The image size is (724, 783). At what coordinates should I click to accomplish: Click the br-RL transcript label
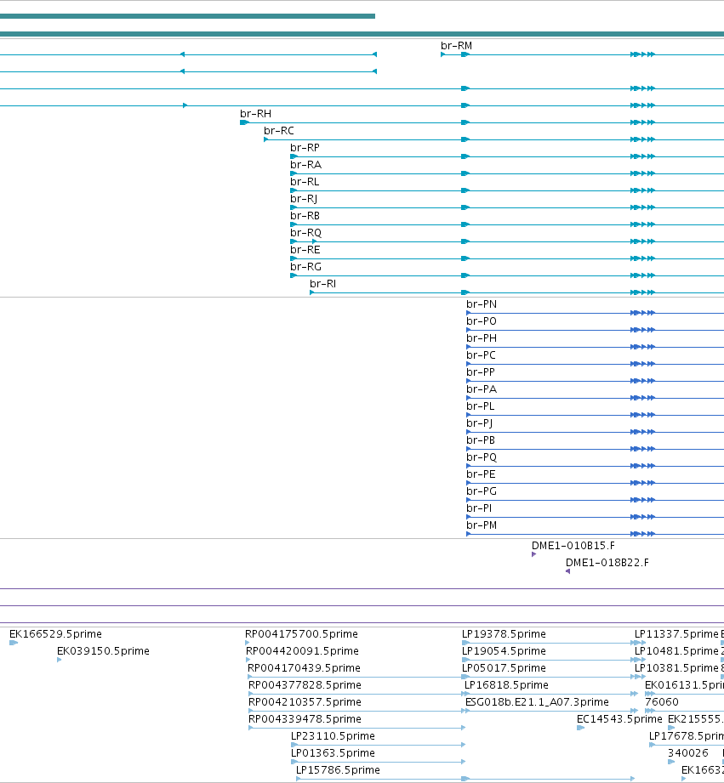pos(305,182)
